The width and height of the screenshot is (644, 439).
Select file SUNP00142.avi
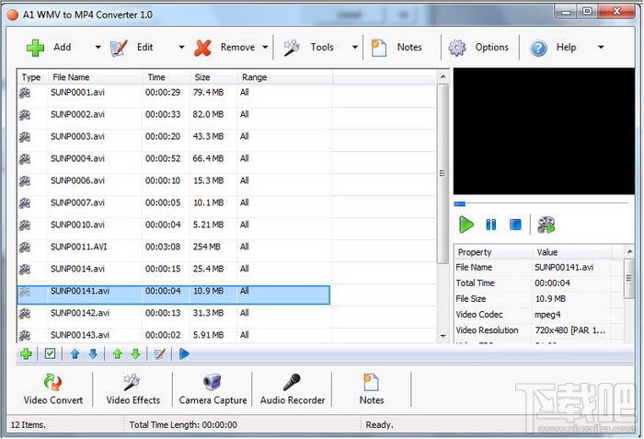(x=80, y=313)
